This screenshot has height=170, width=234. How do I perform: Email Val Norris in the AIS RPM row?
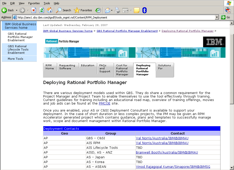(x=162, y=143)
